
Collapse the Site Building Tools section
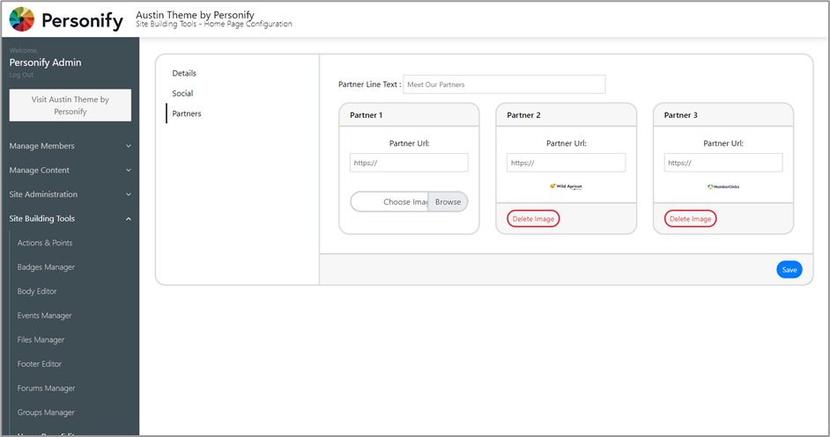pos(70,219)
